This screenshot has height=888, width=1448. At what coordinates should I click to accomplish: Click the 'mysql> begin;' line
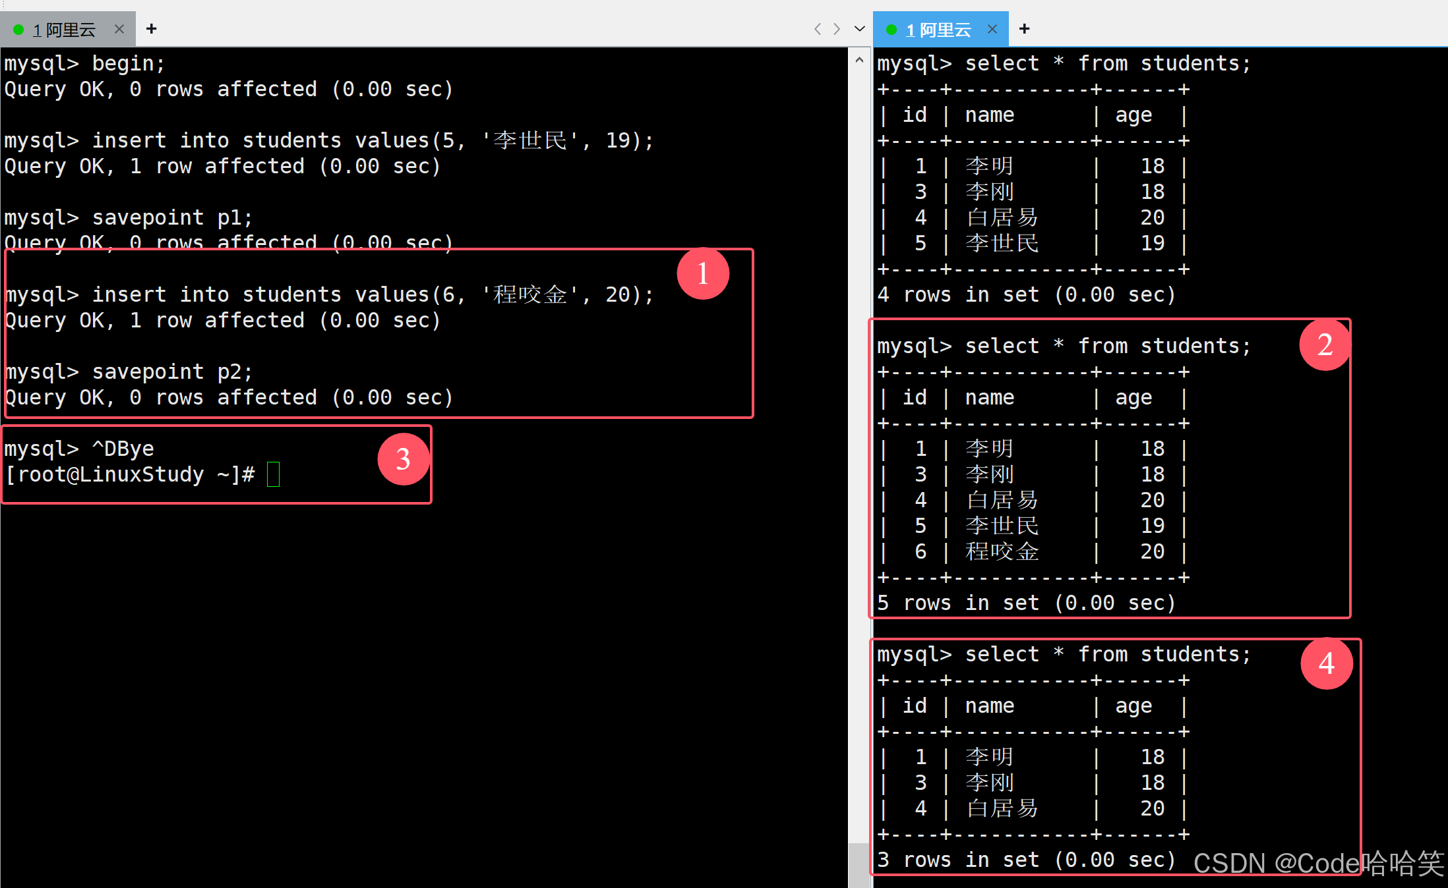84,64
